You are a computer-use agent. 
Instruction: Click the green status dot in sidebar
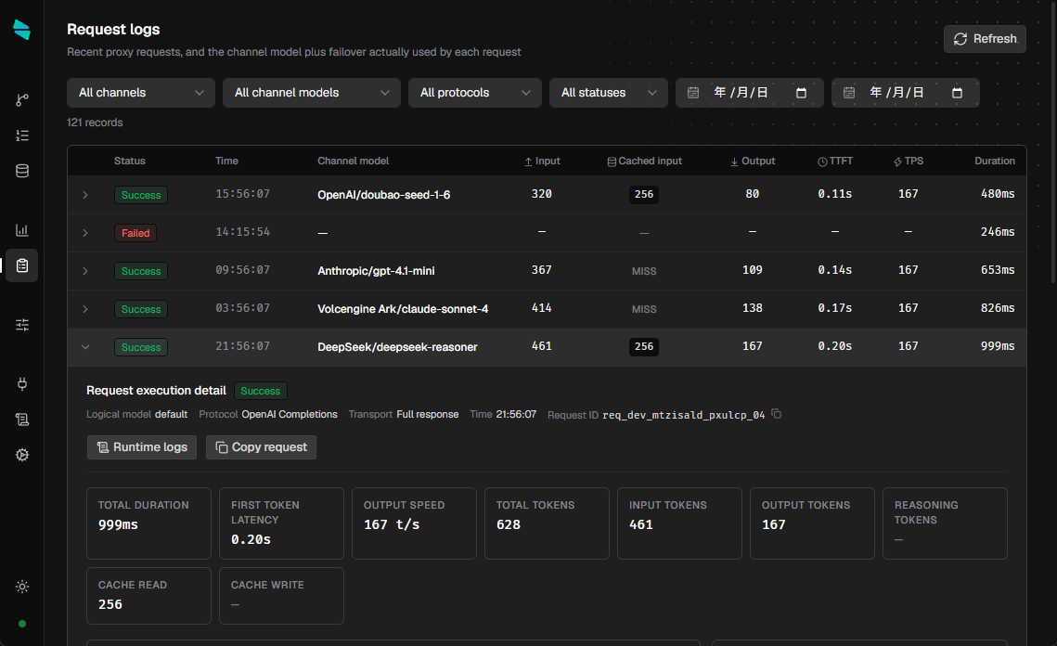coord(22,624)
